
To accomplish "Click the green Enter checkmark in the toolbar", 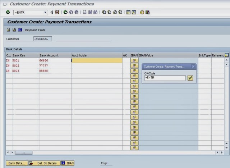I will (x=8, y=12).
